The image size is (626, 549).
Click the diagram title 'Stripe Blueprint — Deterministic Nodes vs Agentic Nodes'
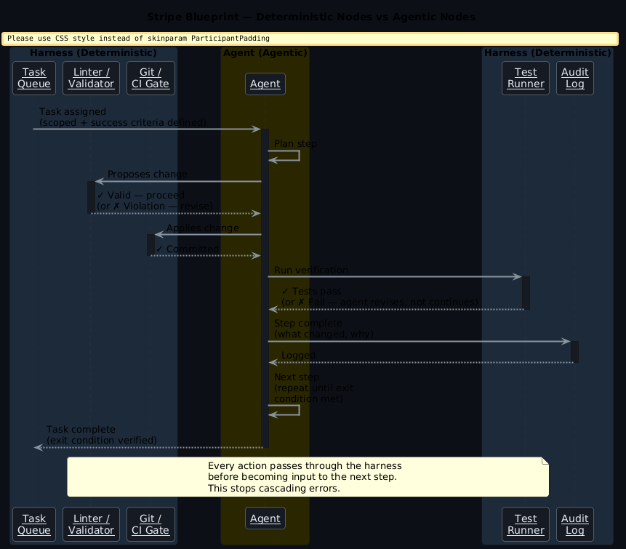point(311,17)
